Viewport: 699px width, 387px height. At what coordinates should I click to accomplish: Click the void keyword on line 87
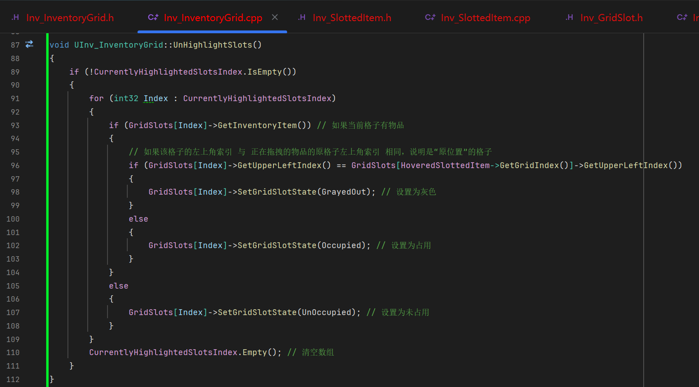[x=59, y=45]
